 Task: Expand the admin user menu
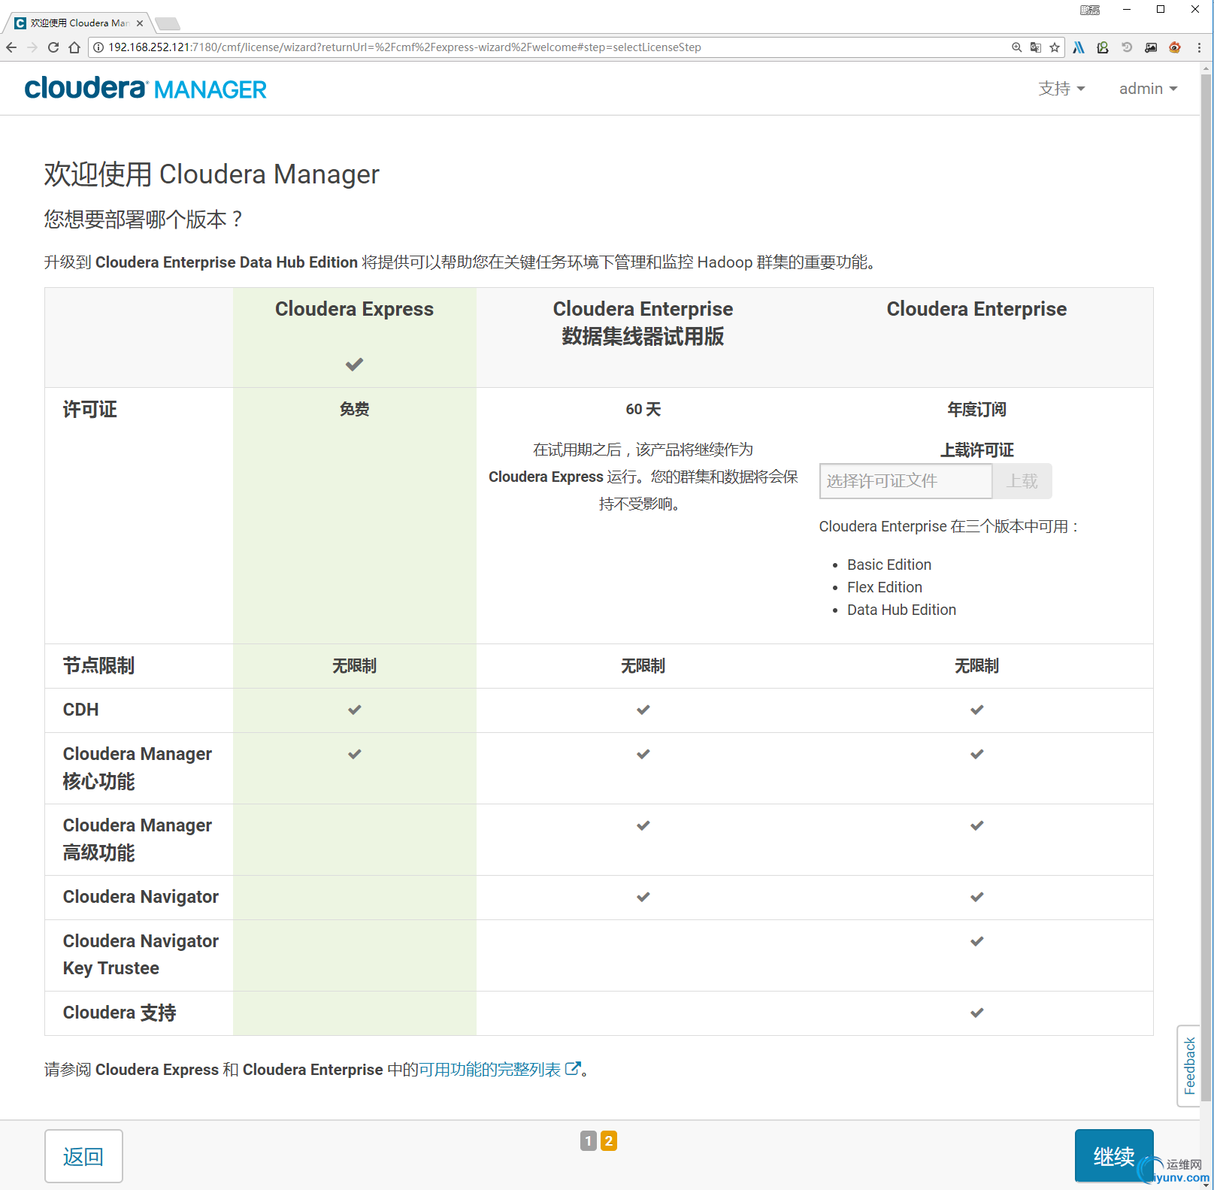pos(1148,89)
